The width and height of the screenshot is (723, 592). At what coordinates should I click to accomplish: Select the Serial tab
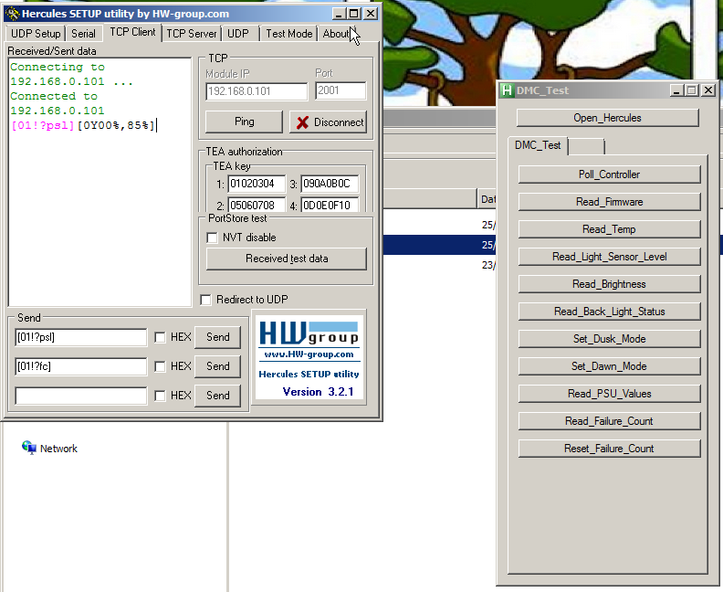click(x=84, y=34)
